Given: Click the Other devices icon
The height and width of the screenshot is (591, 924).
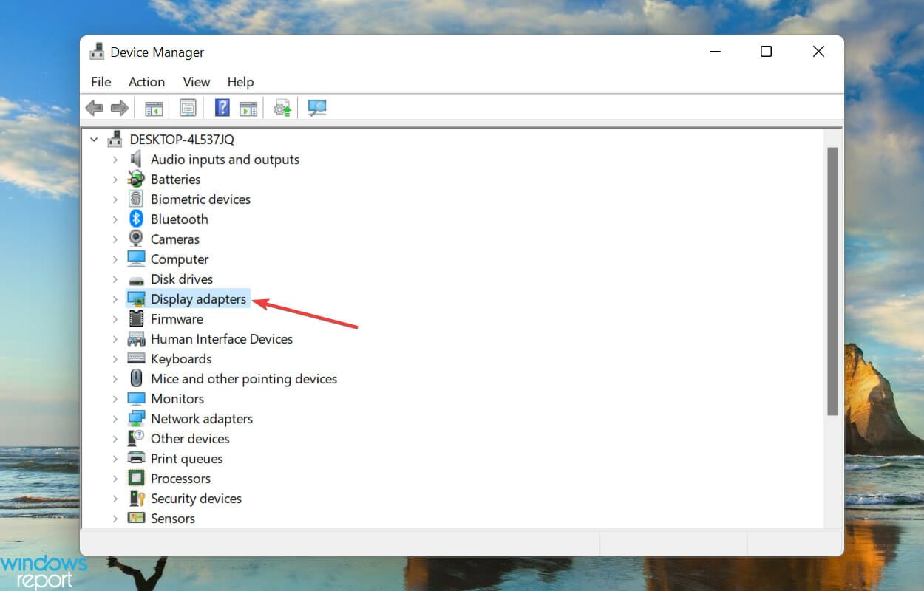Looking at the screenshot, I should [x=136, y=439].
